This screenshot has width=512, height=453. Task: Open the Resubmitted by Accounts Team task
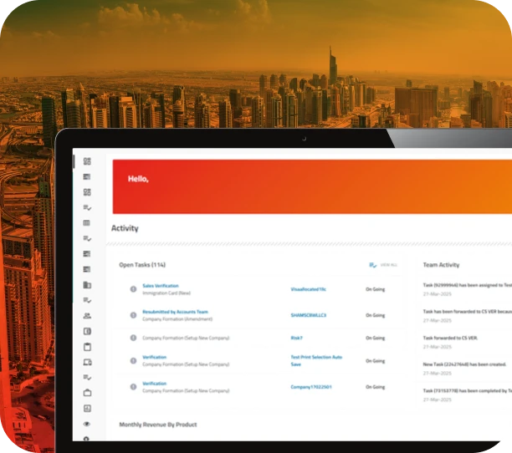[x=175, y=312]
